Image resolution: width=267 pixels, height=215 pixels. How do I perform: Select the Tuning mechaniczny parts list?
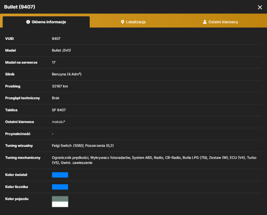click(x=154, y=160)
